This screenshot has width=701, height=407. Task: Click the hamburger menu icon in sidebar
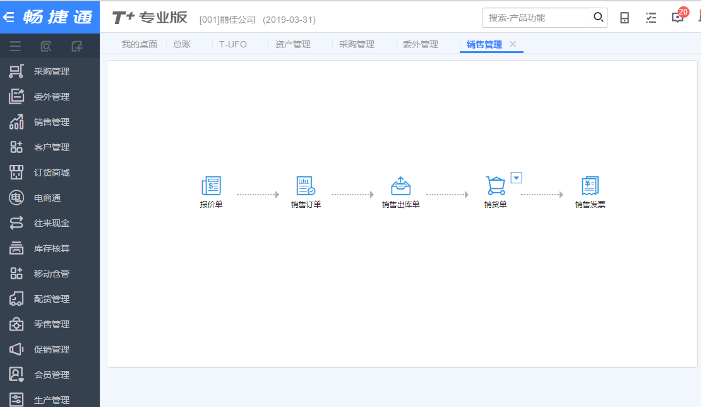pos(15,46)
